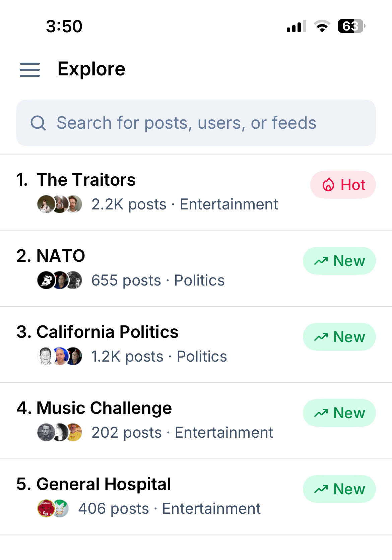The width and height of the screenshot is (392, 560).
Task: Tap the Wi-Fi status icon
Action: coord(322,26)
